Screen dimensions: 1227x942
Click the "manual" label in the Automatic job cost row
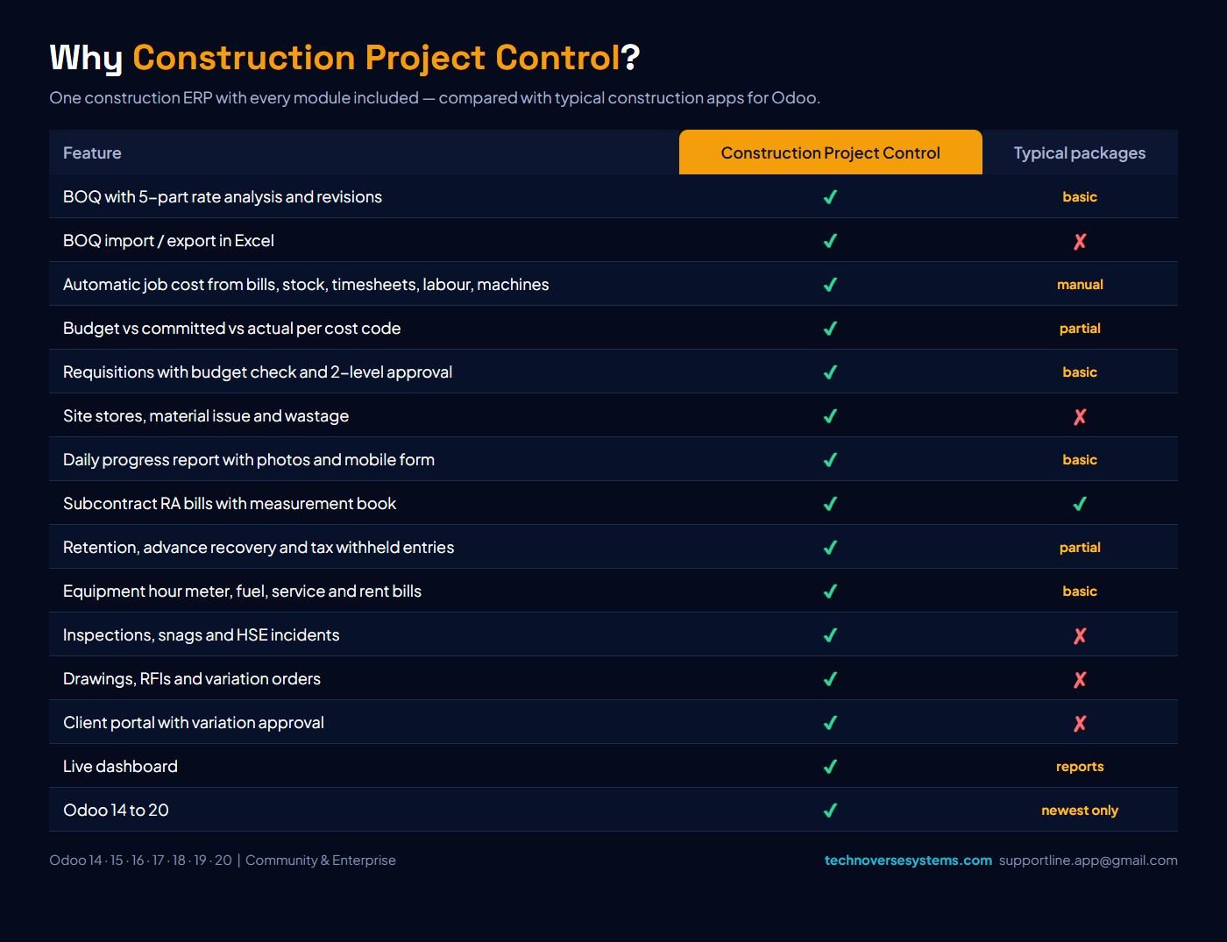click(x=1080, y=285)
